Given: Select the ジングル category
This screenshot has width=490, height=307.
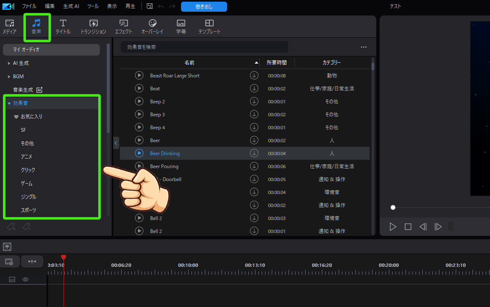Looking at the screenshot, I should [x=29, y=197].
